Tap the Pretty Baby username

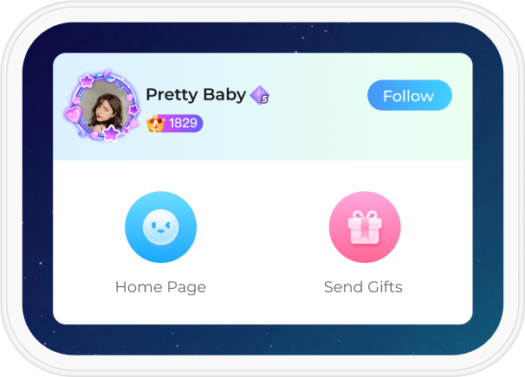point(196,95)
